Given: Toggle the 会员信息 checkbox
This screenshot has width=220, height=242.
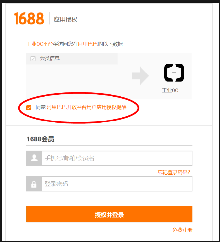Looking at the screenshot, I should point(33,59).
